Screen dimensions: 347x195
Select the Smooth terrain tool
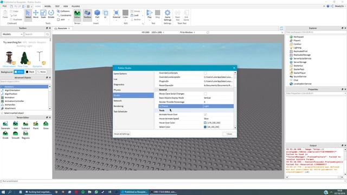[x=16, y=135]
